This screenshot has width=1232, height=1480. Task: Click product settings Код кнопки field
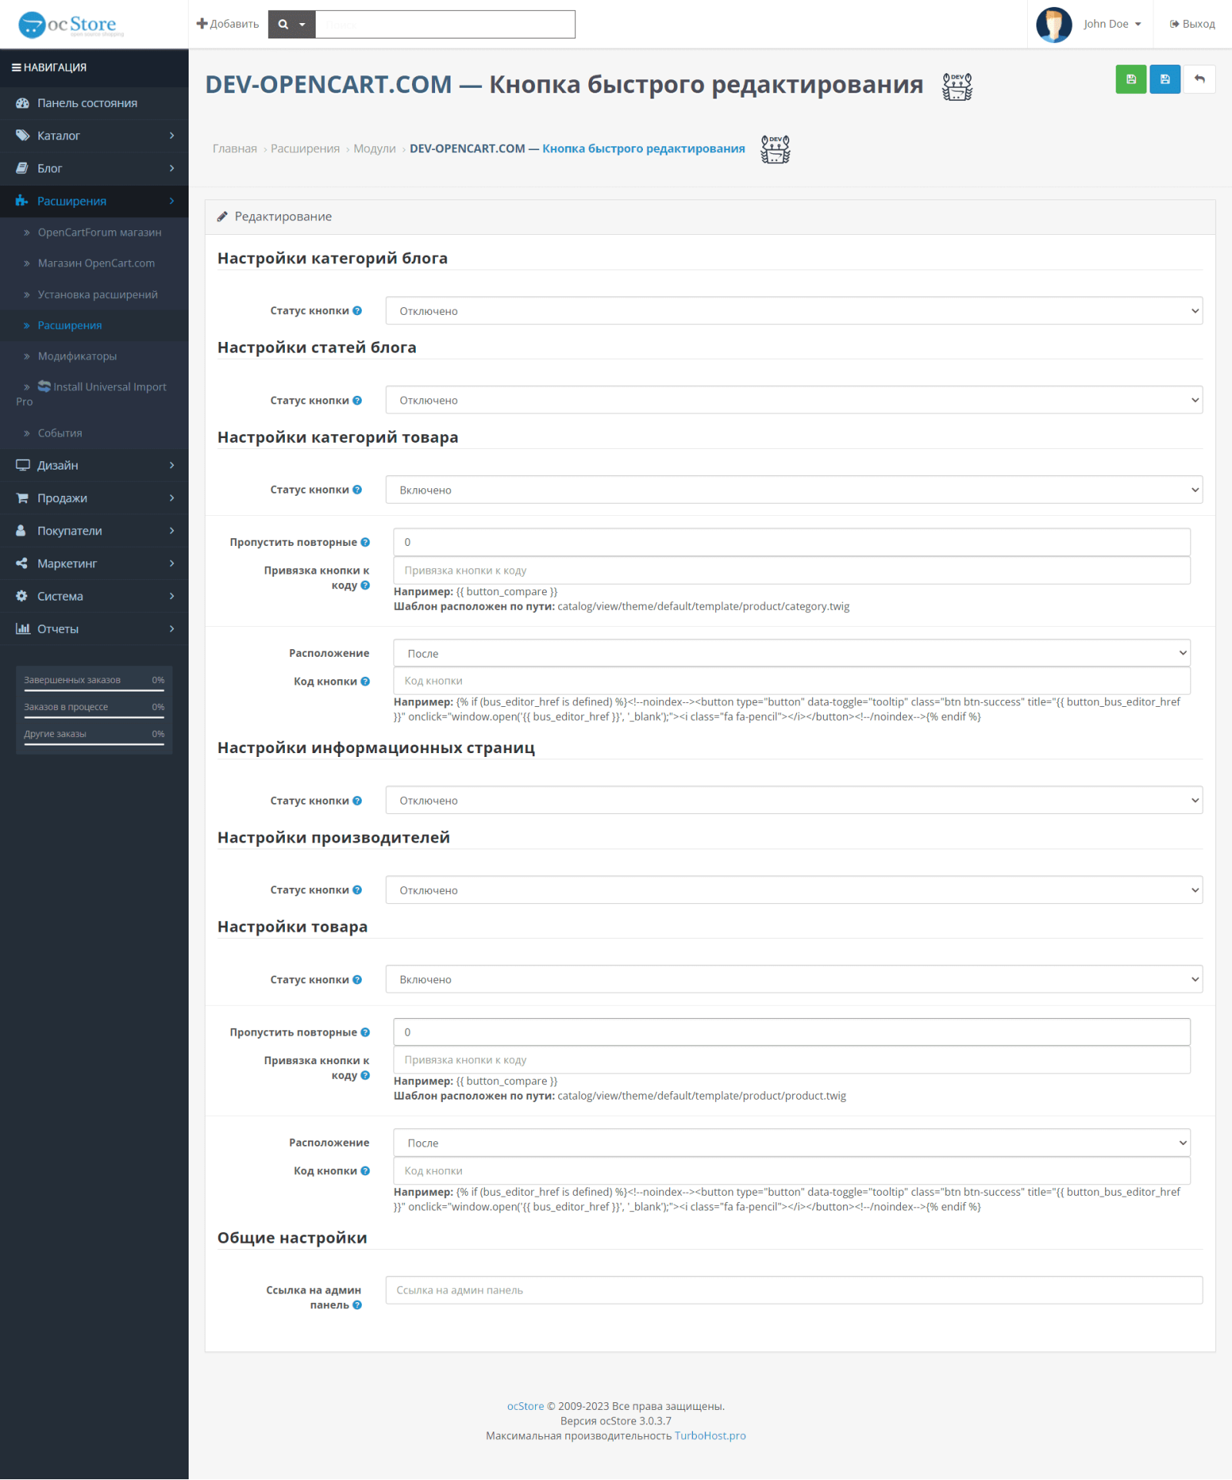pyautogui.click(x=792, y=1171)
